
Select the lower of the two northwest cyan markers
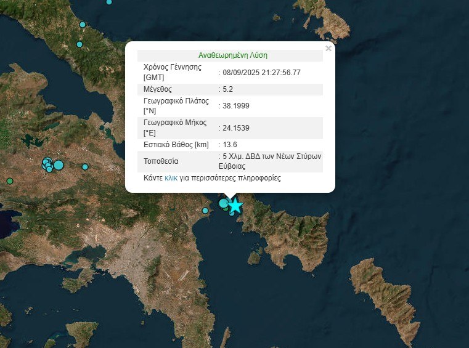[79, 44]
